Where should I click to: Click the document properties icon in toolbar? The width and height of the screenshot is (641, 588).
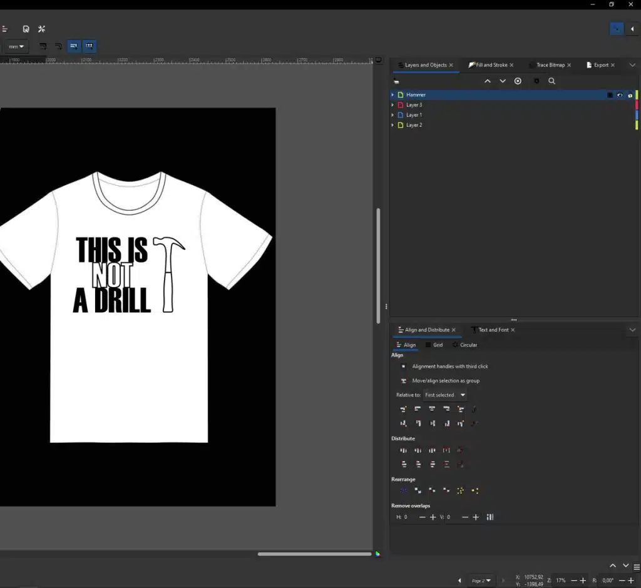(x=26, y=29)
